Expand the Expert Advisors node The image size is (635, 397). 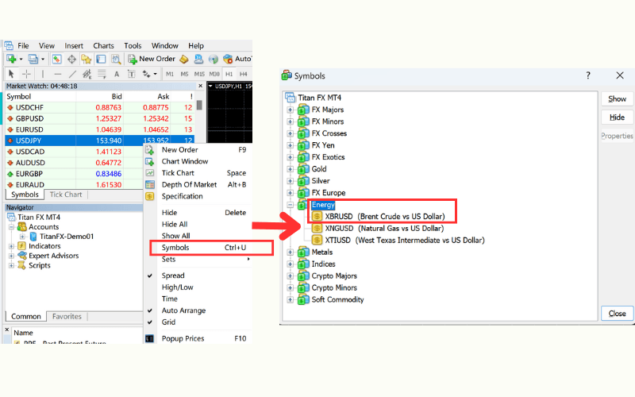point(10,256)
